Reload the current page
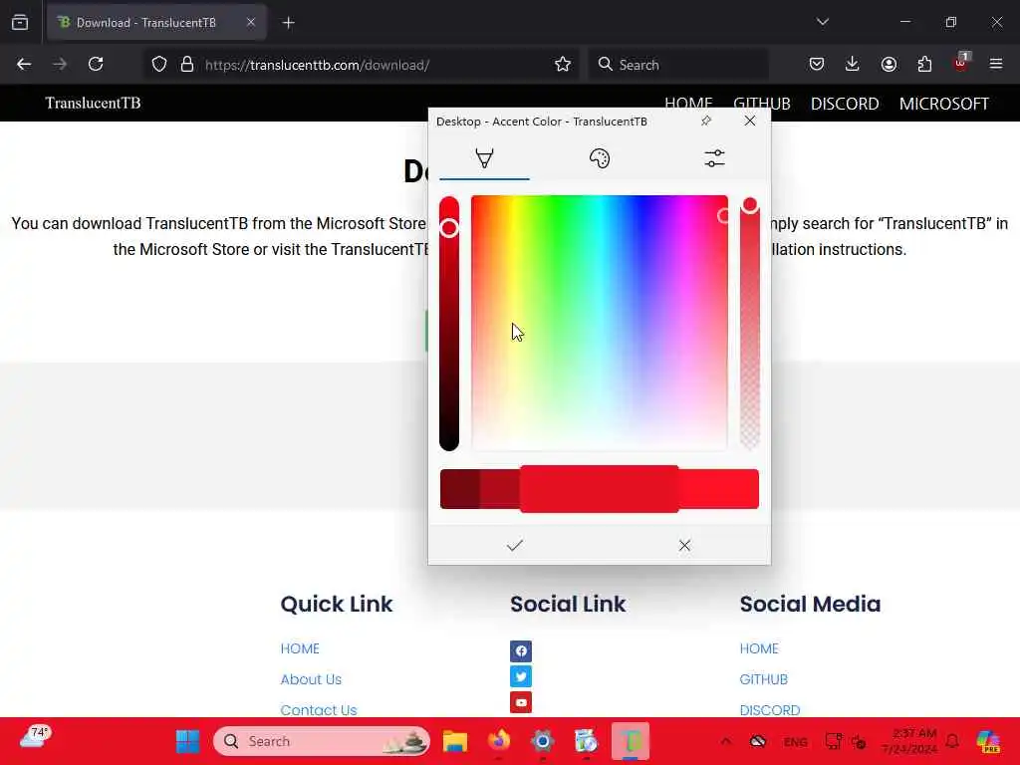Image resolution: width=1020 pixels, height=765 pixels. pyautogui.click(x=96, y=65)
